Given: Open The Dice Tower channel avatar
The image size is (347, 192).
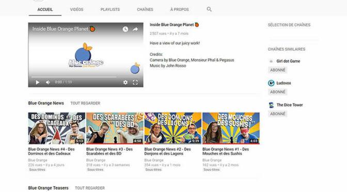Looking at the screenshot, I should (x=271, y=105).
